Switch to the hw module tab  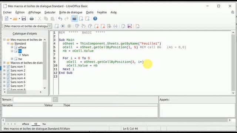point(44,124)
